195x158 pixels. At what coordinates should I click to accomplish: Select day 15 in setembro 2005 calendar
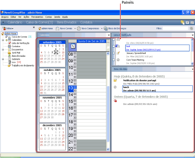(56, 56)
